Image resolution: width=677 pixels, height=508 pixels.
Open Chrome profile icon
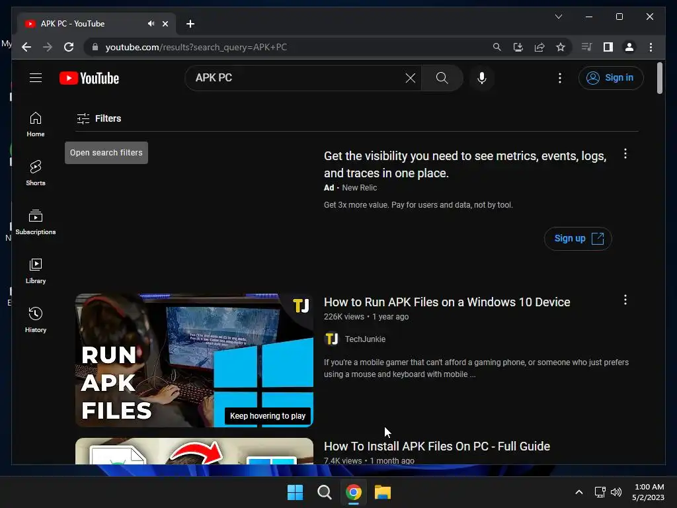629,47
